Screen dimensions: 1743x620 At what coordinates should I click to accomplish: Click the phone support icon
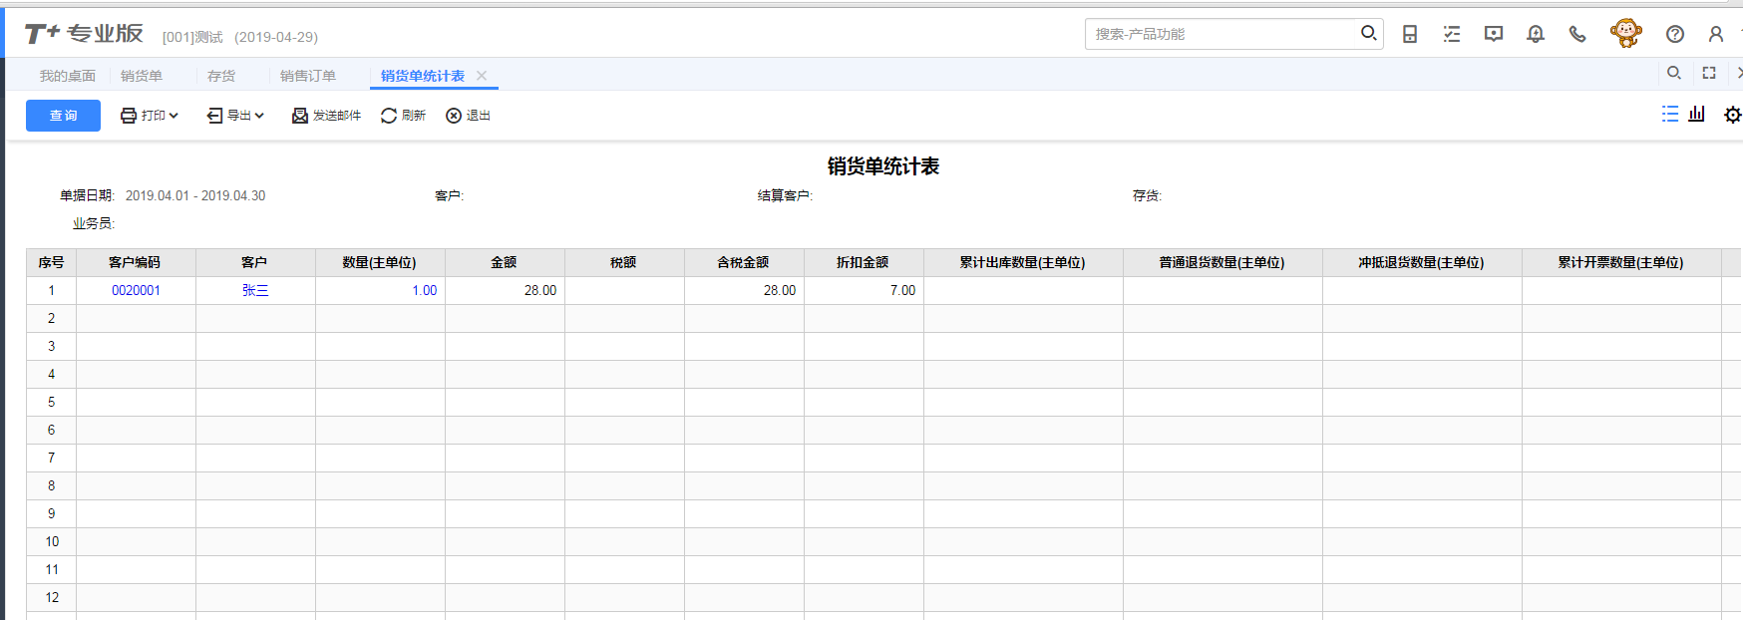click(x=1577, y=34)
